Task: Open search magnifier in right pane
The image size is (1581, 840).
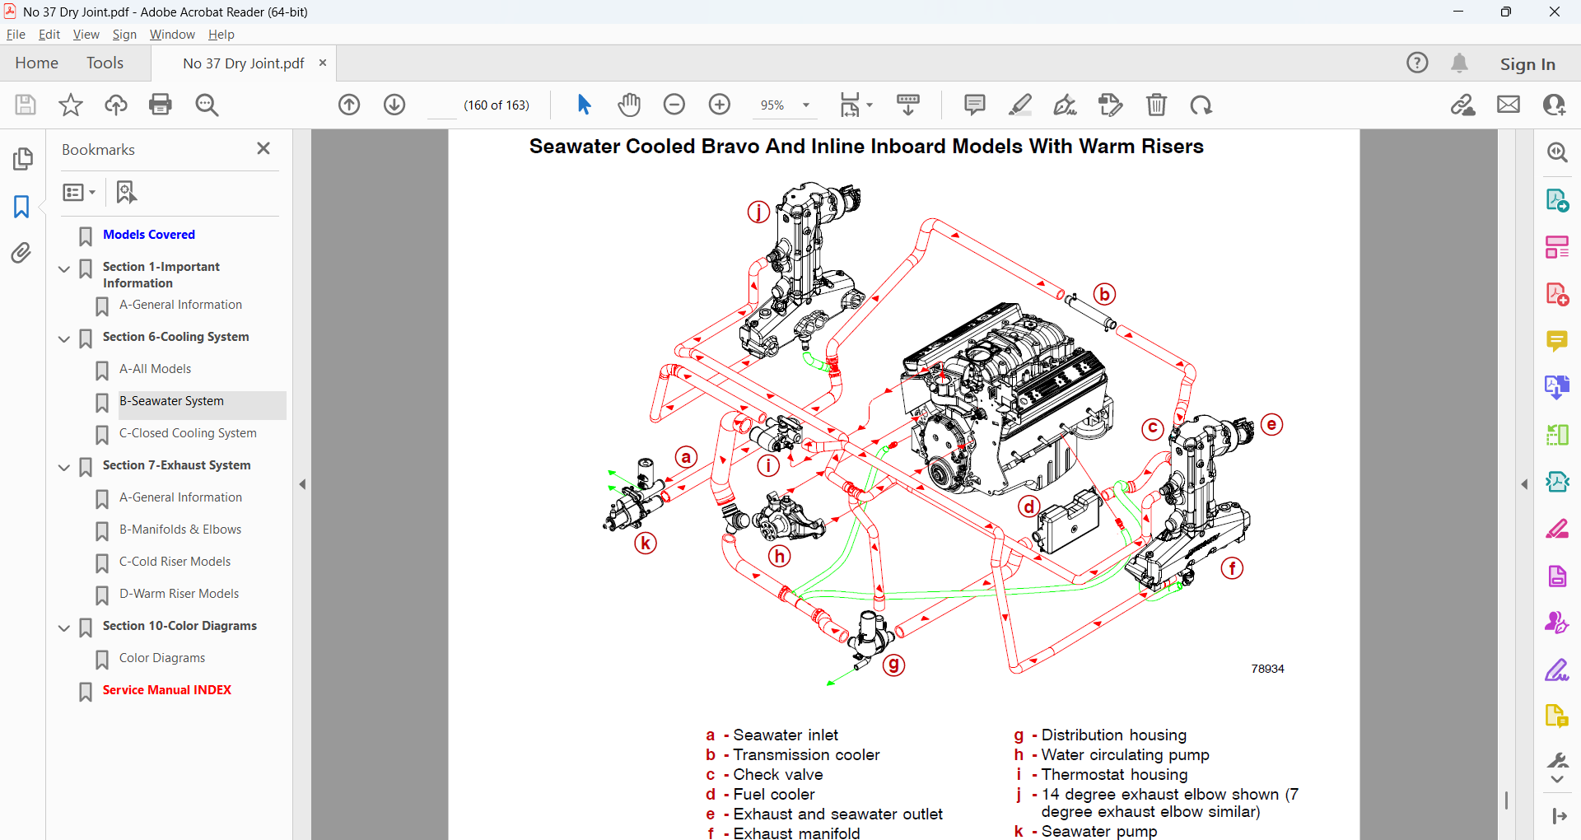Action: 1557,152
